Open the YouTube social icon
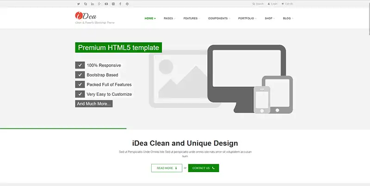The image size is (370, 186). (x=106, y=4)
